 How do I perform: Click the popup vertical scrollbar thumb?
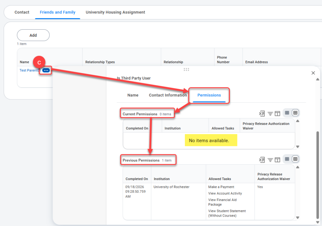click(318, 175)
